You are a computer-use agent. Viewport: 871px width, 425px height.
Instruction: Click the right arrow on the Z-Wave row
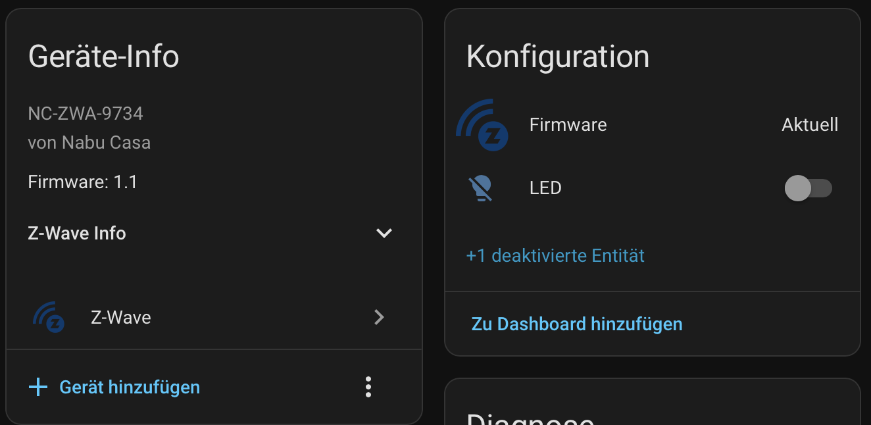pos(379,318)
